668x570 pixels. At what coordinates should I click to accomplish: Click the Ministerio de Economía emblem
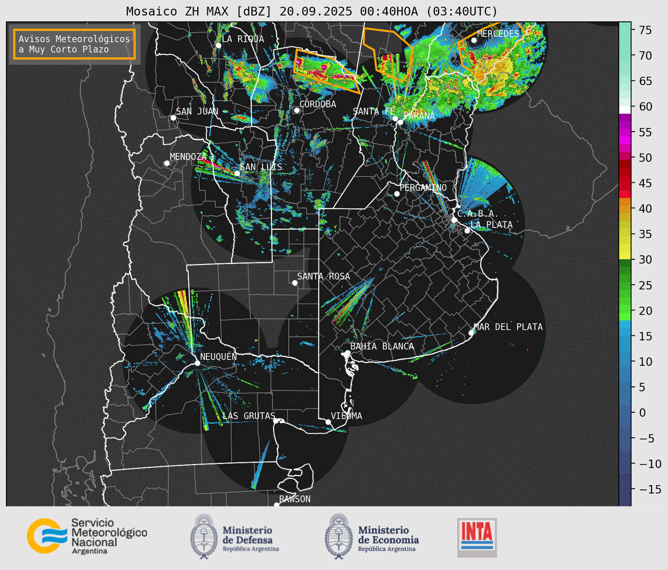tap(339, 536)
